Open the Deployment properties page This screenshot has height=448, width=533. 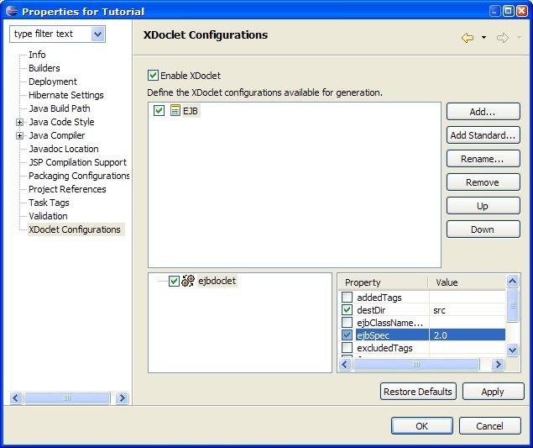53,82
